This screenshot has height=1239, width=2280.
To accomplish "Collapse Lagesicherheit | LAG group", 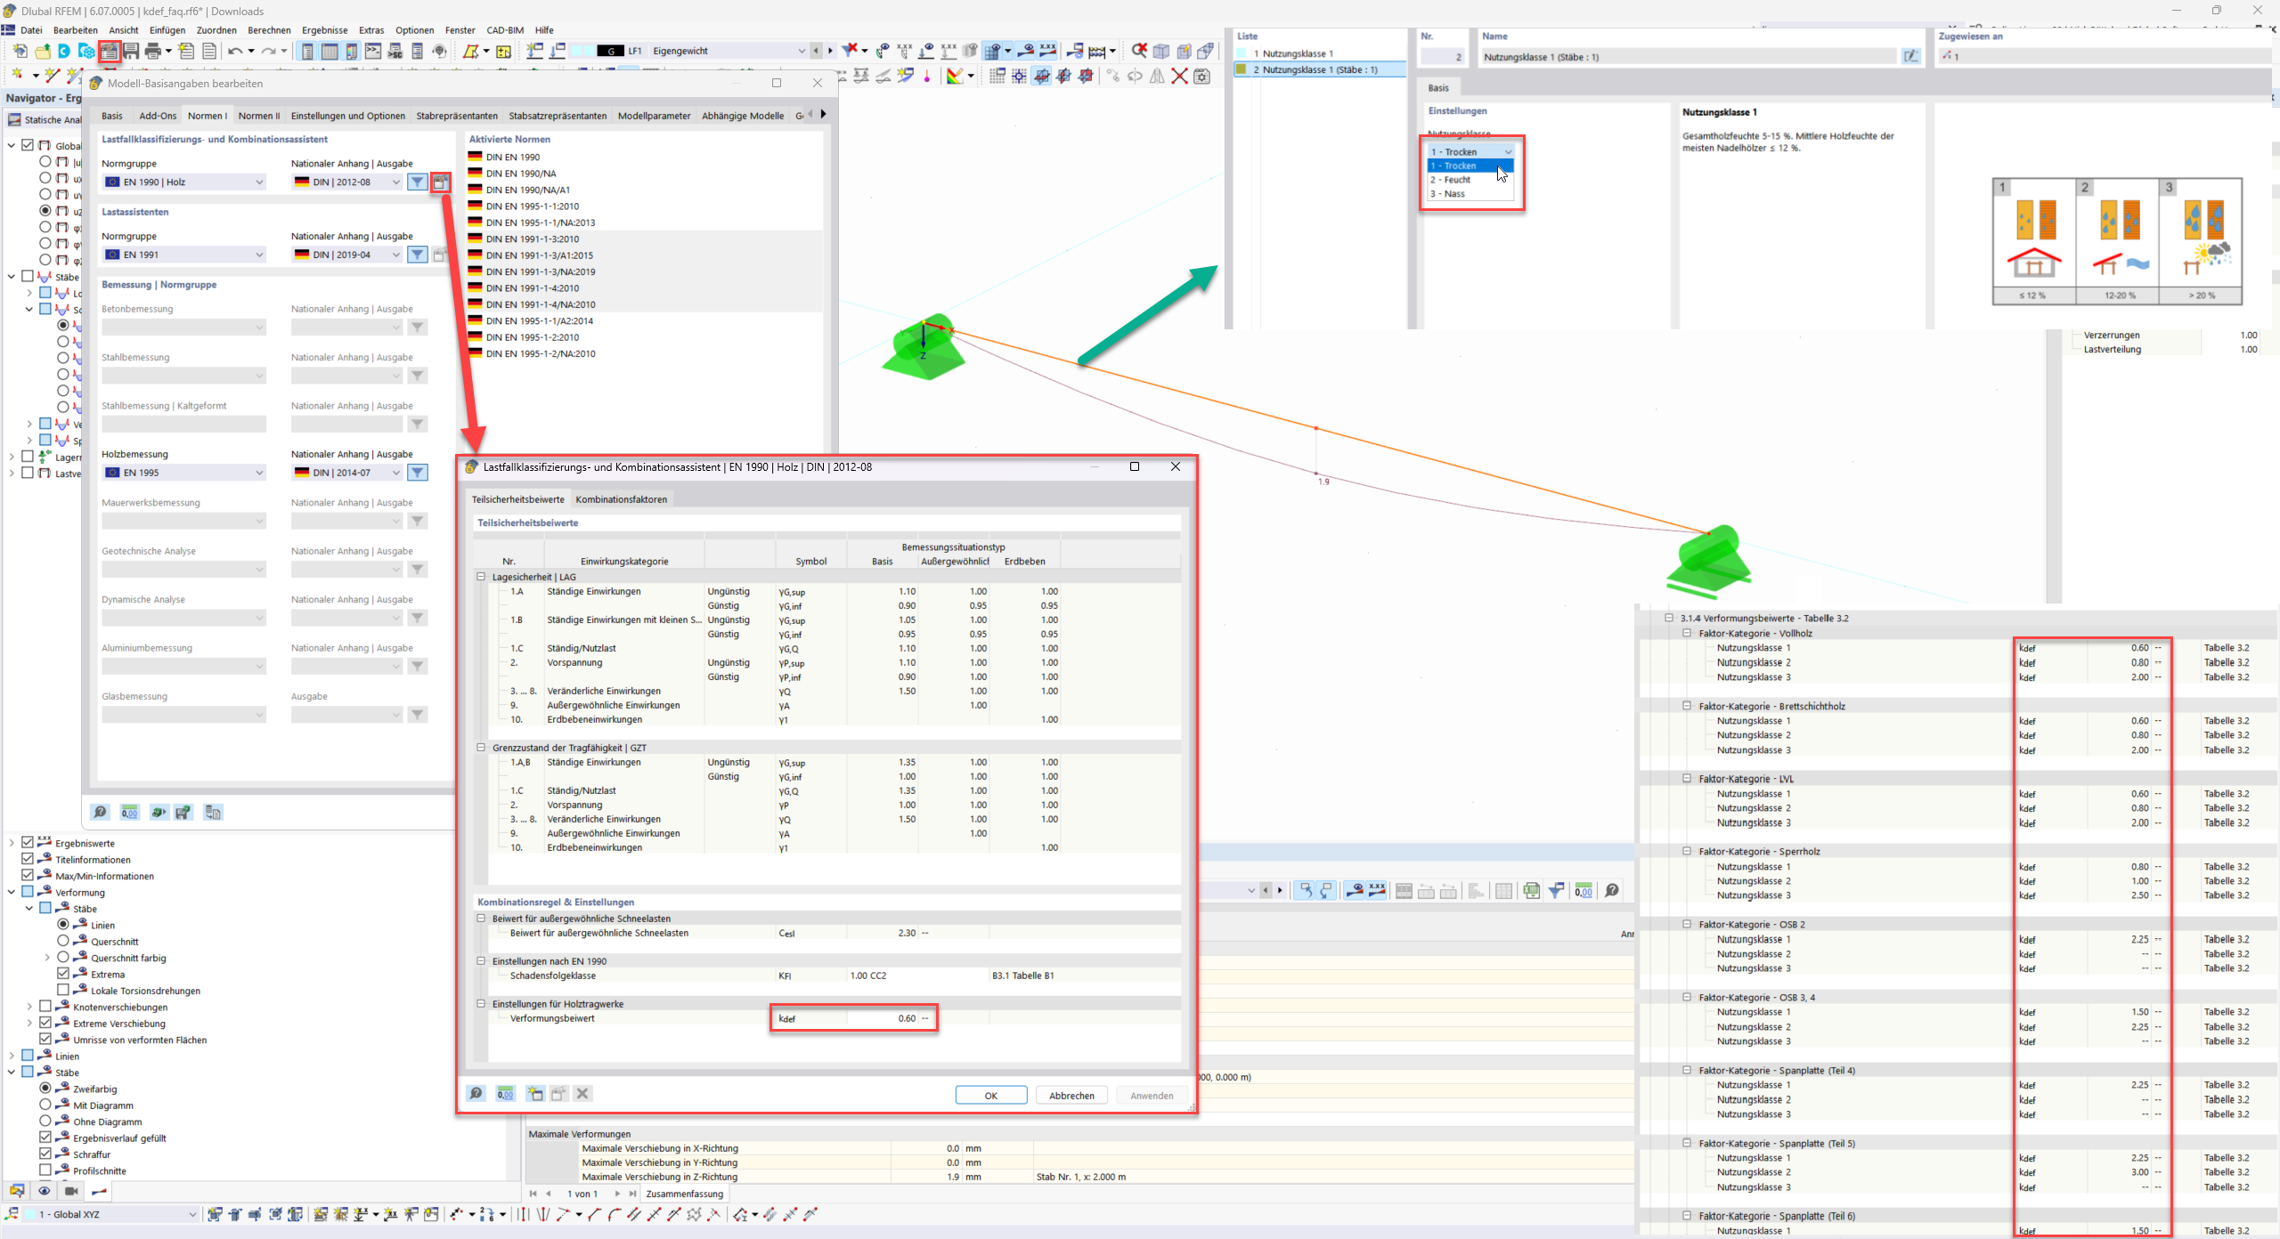I will [482, 577].
